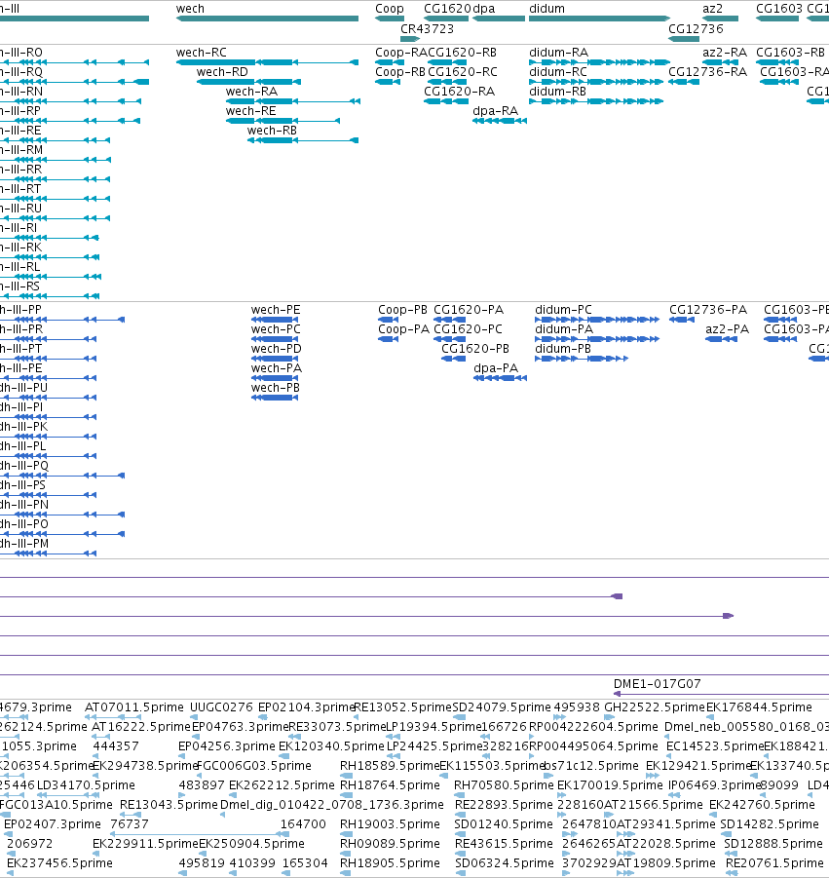
Task: Click the wech-PA protein label
Action: click(x=277, y=368)
